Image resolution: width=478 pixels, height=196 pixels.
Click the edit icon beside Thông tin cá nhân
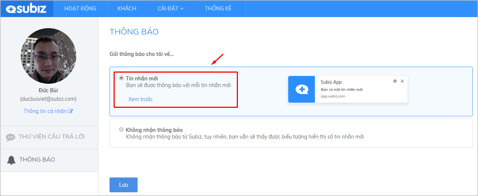71,111
